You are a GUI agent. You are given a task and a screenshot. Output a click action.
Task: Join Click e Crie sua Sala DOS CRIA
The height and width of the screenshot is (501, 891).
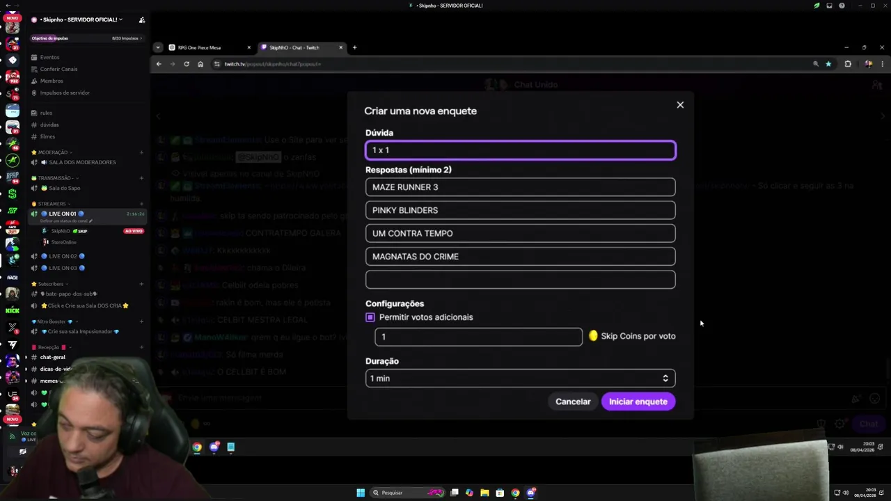tap(84, 305)
